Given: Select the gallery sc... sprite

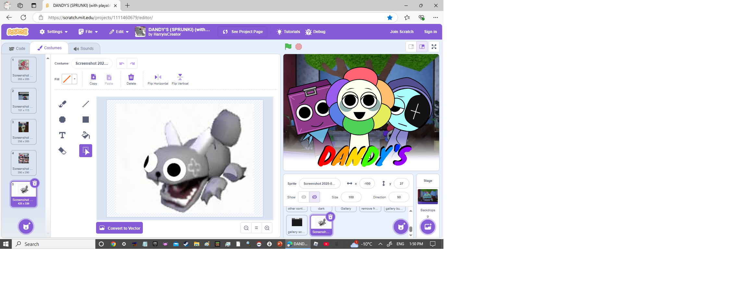Looking at the screenshot, I should (297, 225).
